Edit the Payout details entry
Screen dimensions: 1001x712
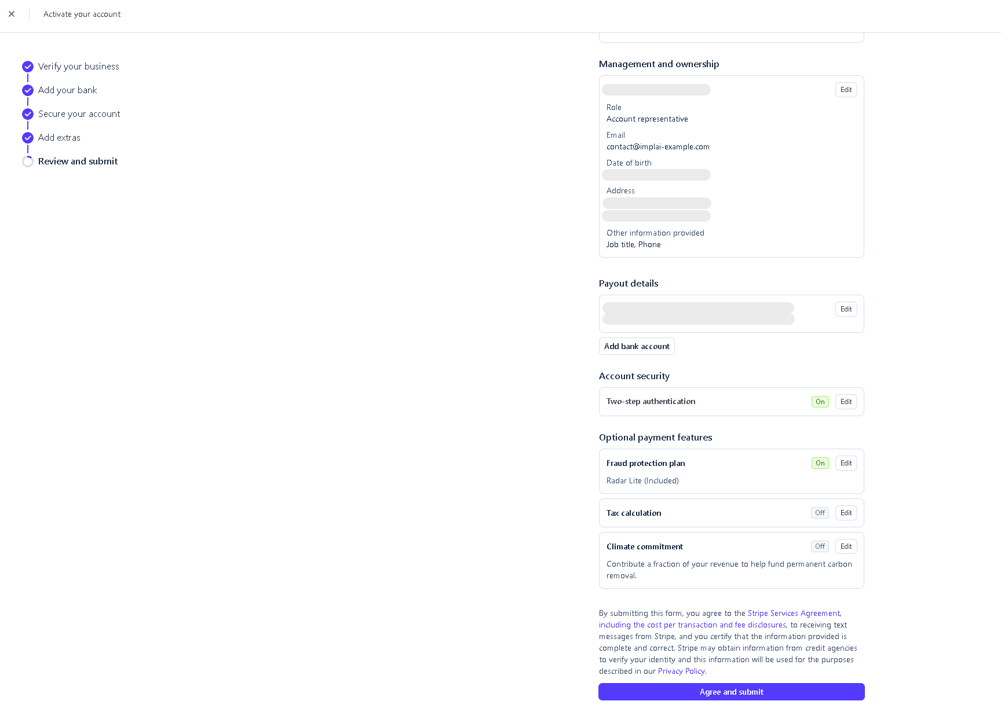846,309
